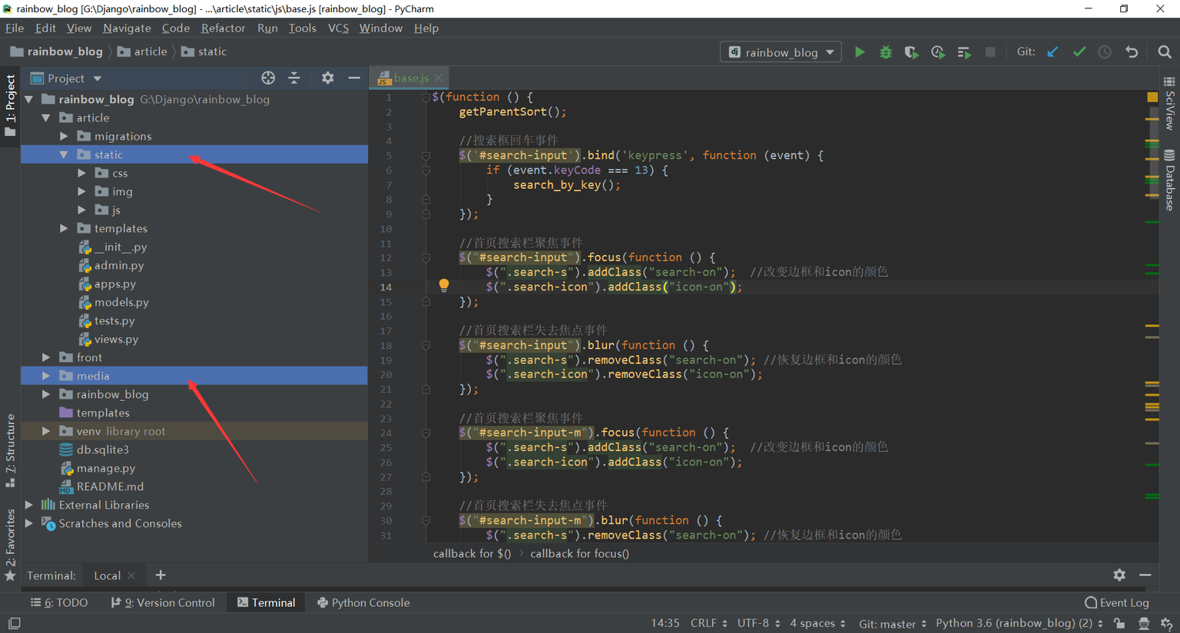Collapse the static folder in tree
Viewport: 1180px width, 633px height.
tap(65, 155)
